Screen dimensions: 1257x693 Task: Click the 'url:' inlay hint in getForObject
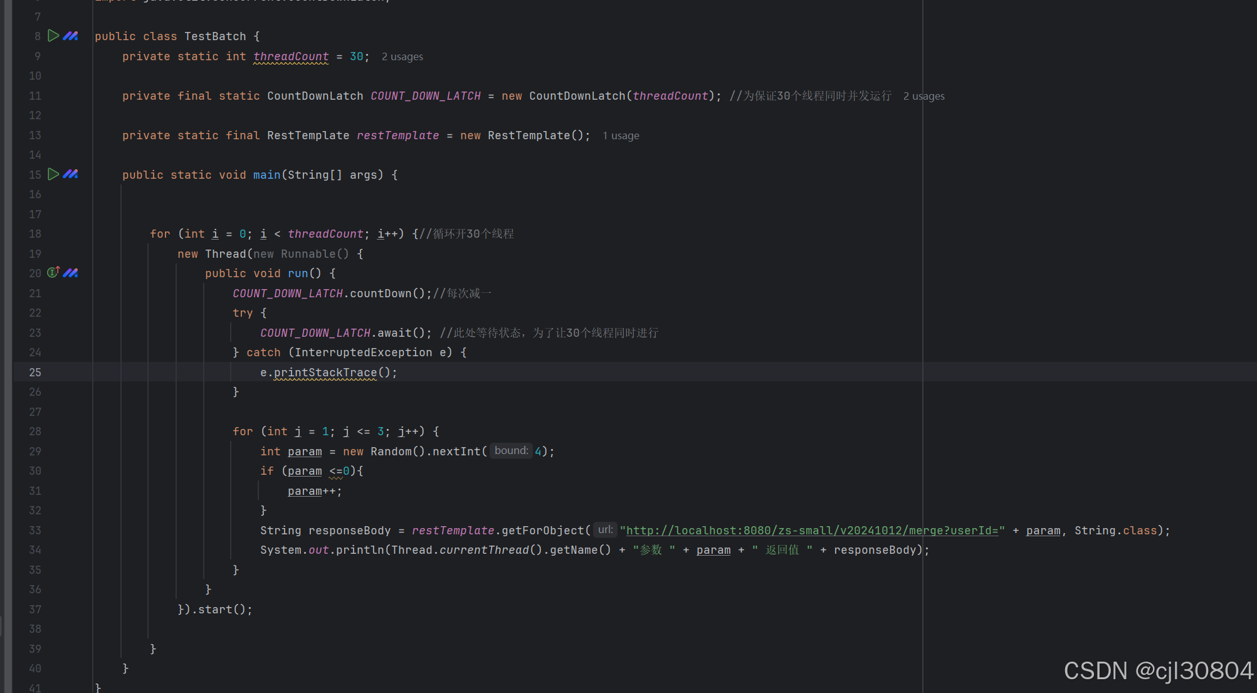pos(605,530)
